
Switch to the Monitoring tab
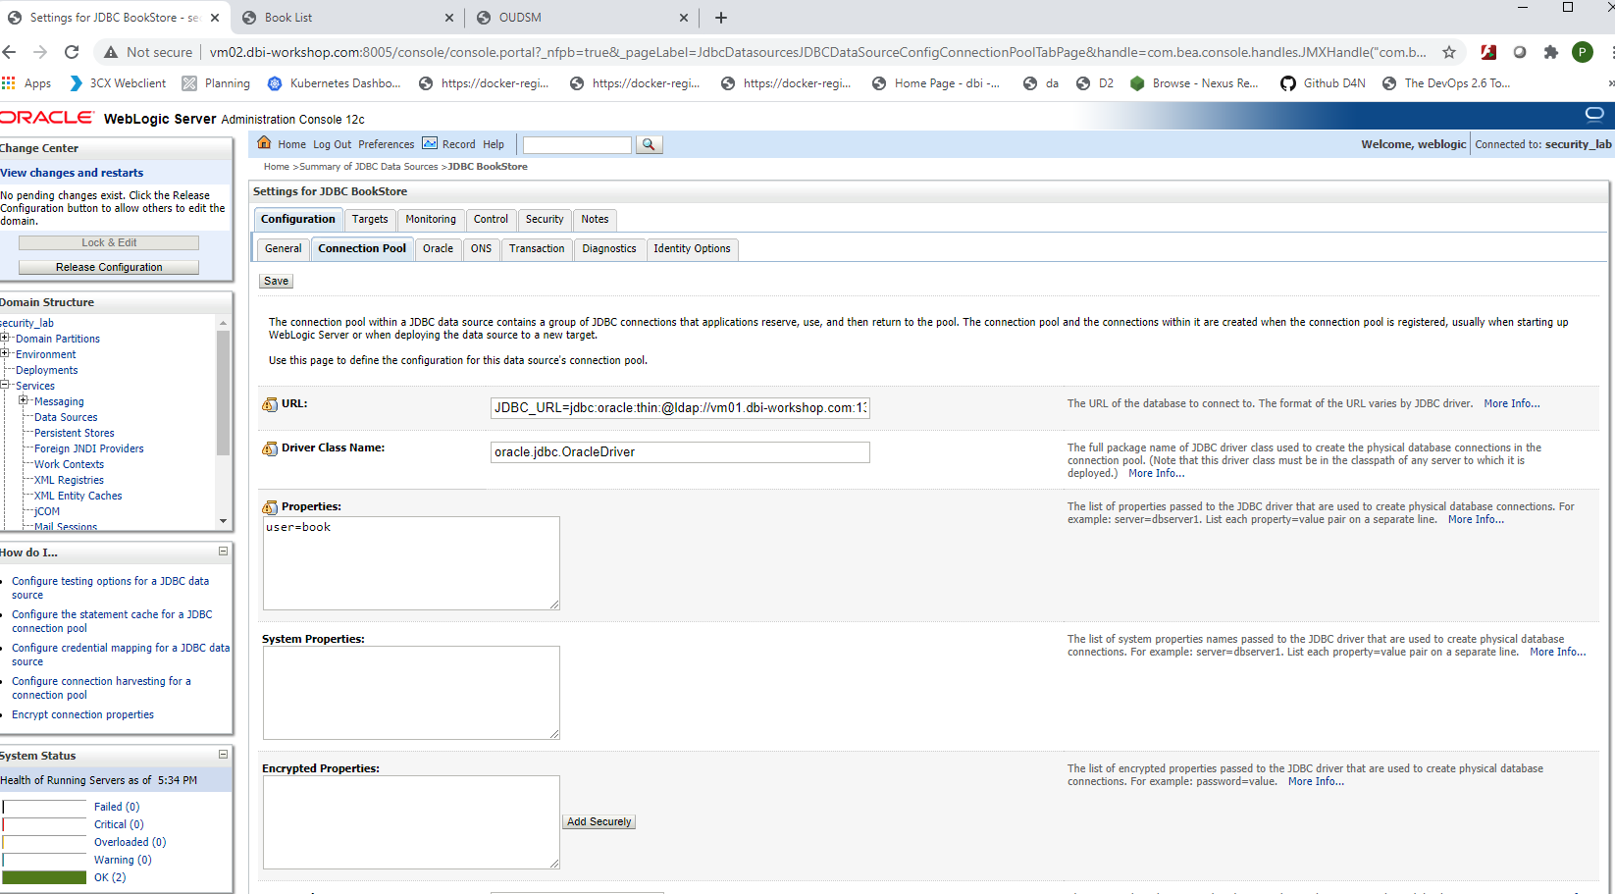pos(431,220)
